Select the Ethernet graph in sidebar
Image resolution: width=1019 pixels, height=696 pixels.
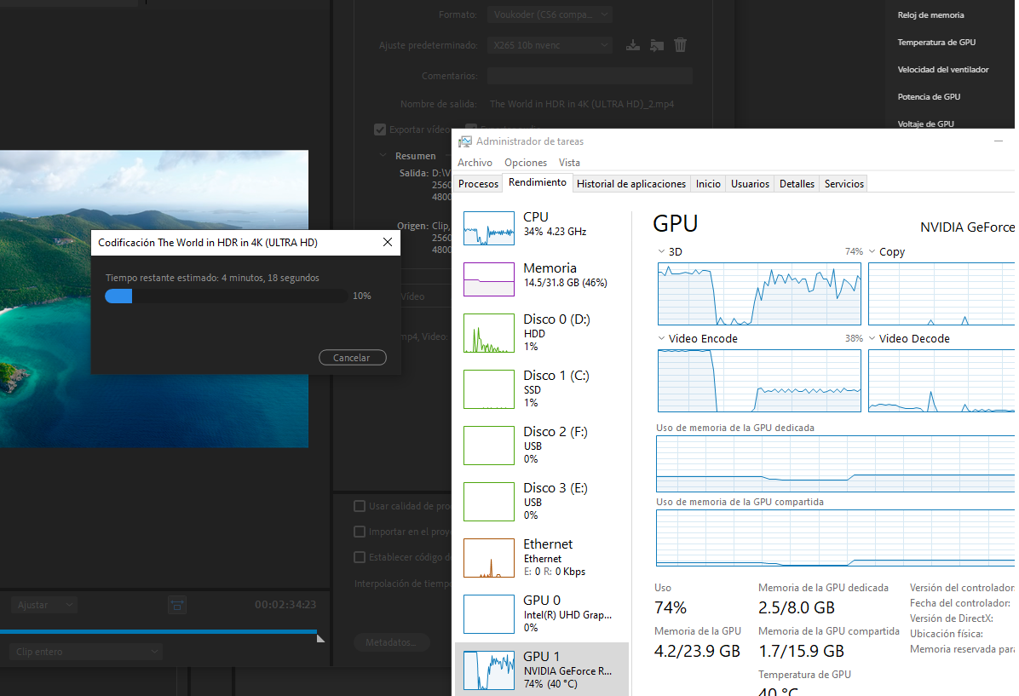488,558
